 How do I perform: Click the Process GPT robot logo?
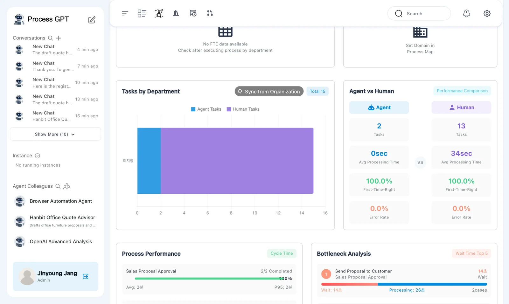(x=19, y=19)
